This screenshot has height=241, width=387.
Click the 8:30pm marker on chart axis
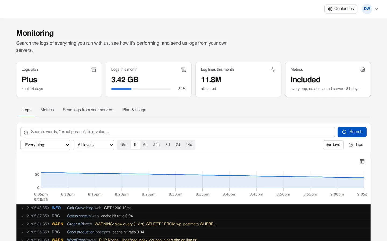point(175,194)
